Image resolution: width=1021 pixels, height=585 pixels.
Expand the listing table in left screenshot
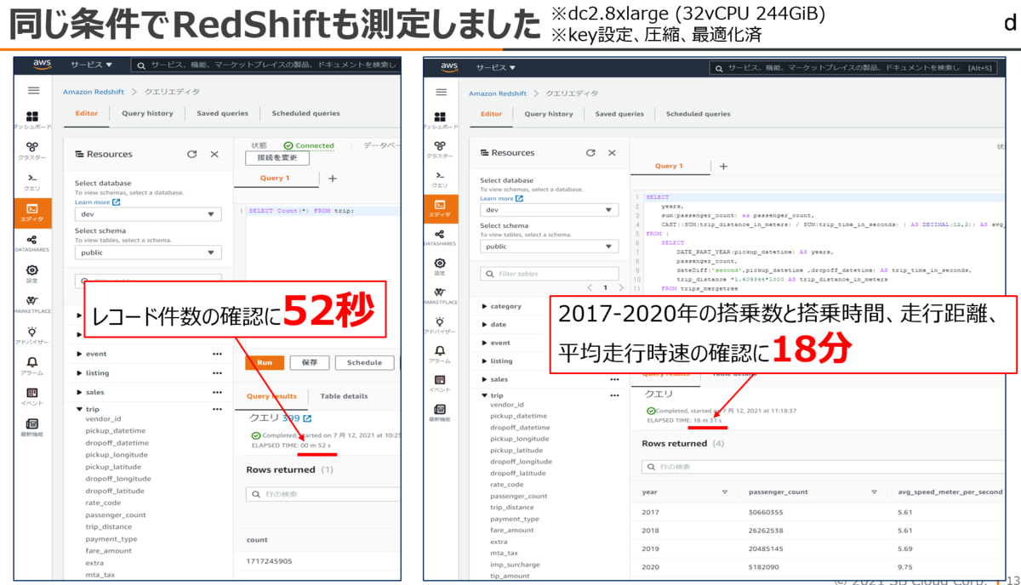pyautogui.click(x=79, y=373)
